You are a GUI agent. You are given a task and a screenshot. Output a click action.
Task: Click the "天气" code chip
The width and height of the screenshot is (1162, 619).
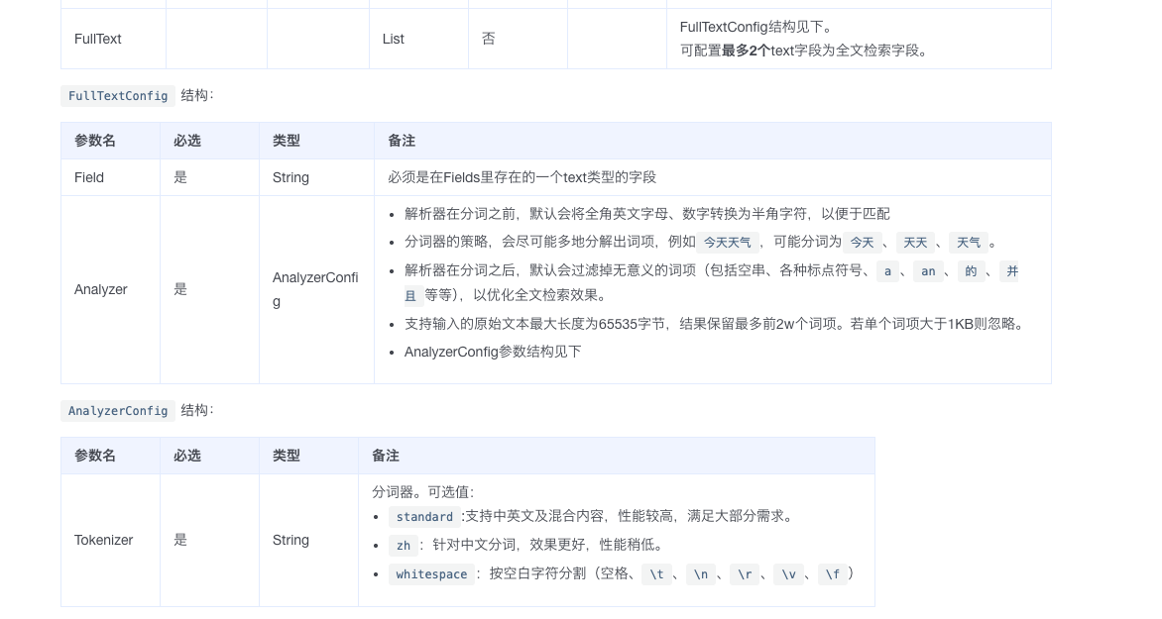pos(969,243)
